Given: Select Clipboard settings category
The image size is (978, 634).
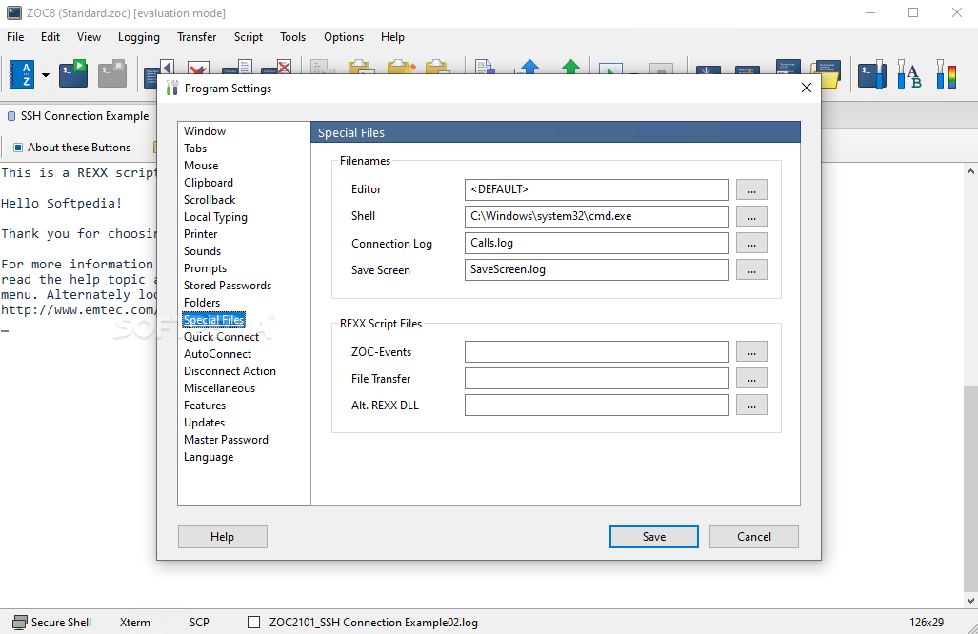Looking at the screenshot, I should tap(209, 183).
